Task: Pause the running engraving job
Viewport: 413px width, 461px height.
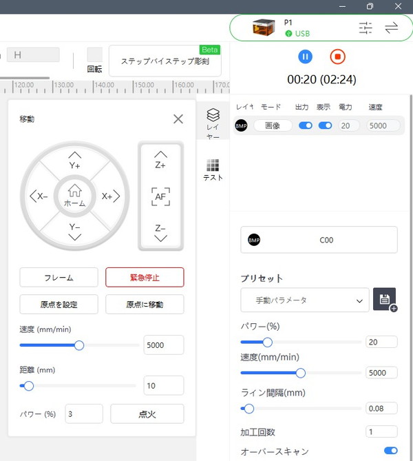Action: pyautogui.click(x=305, y=57)
